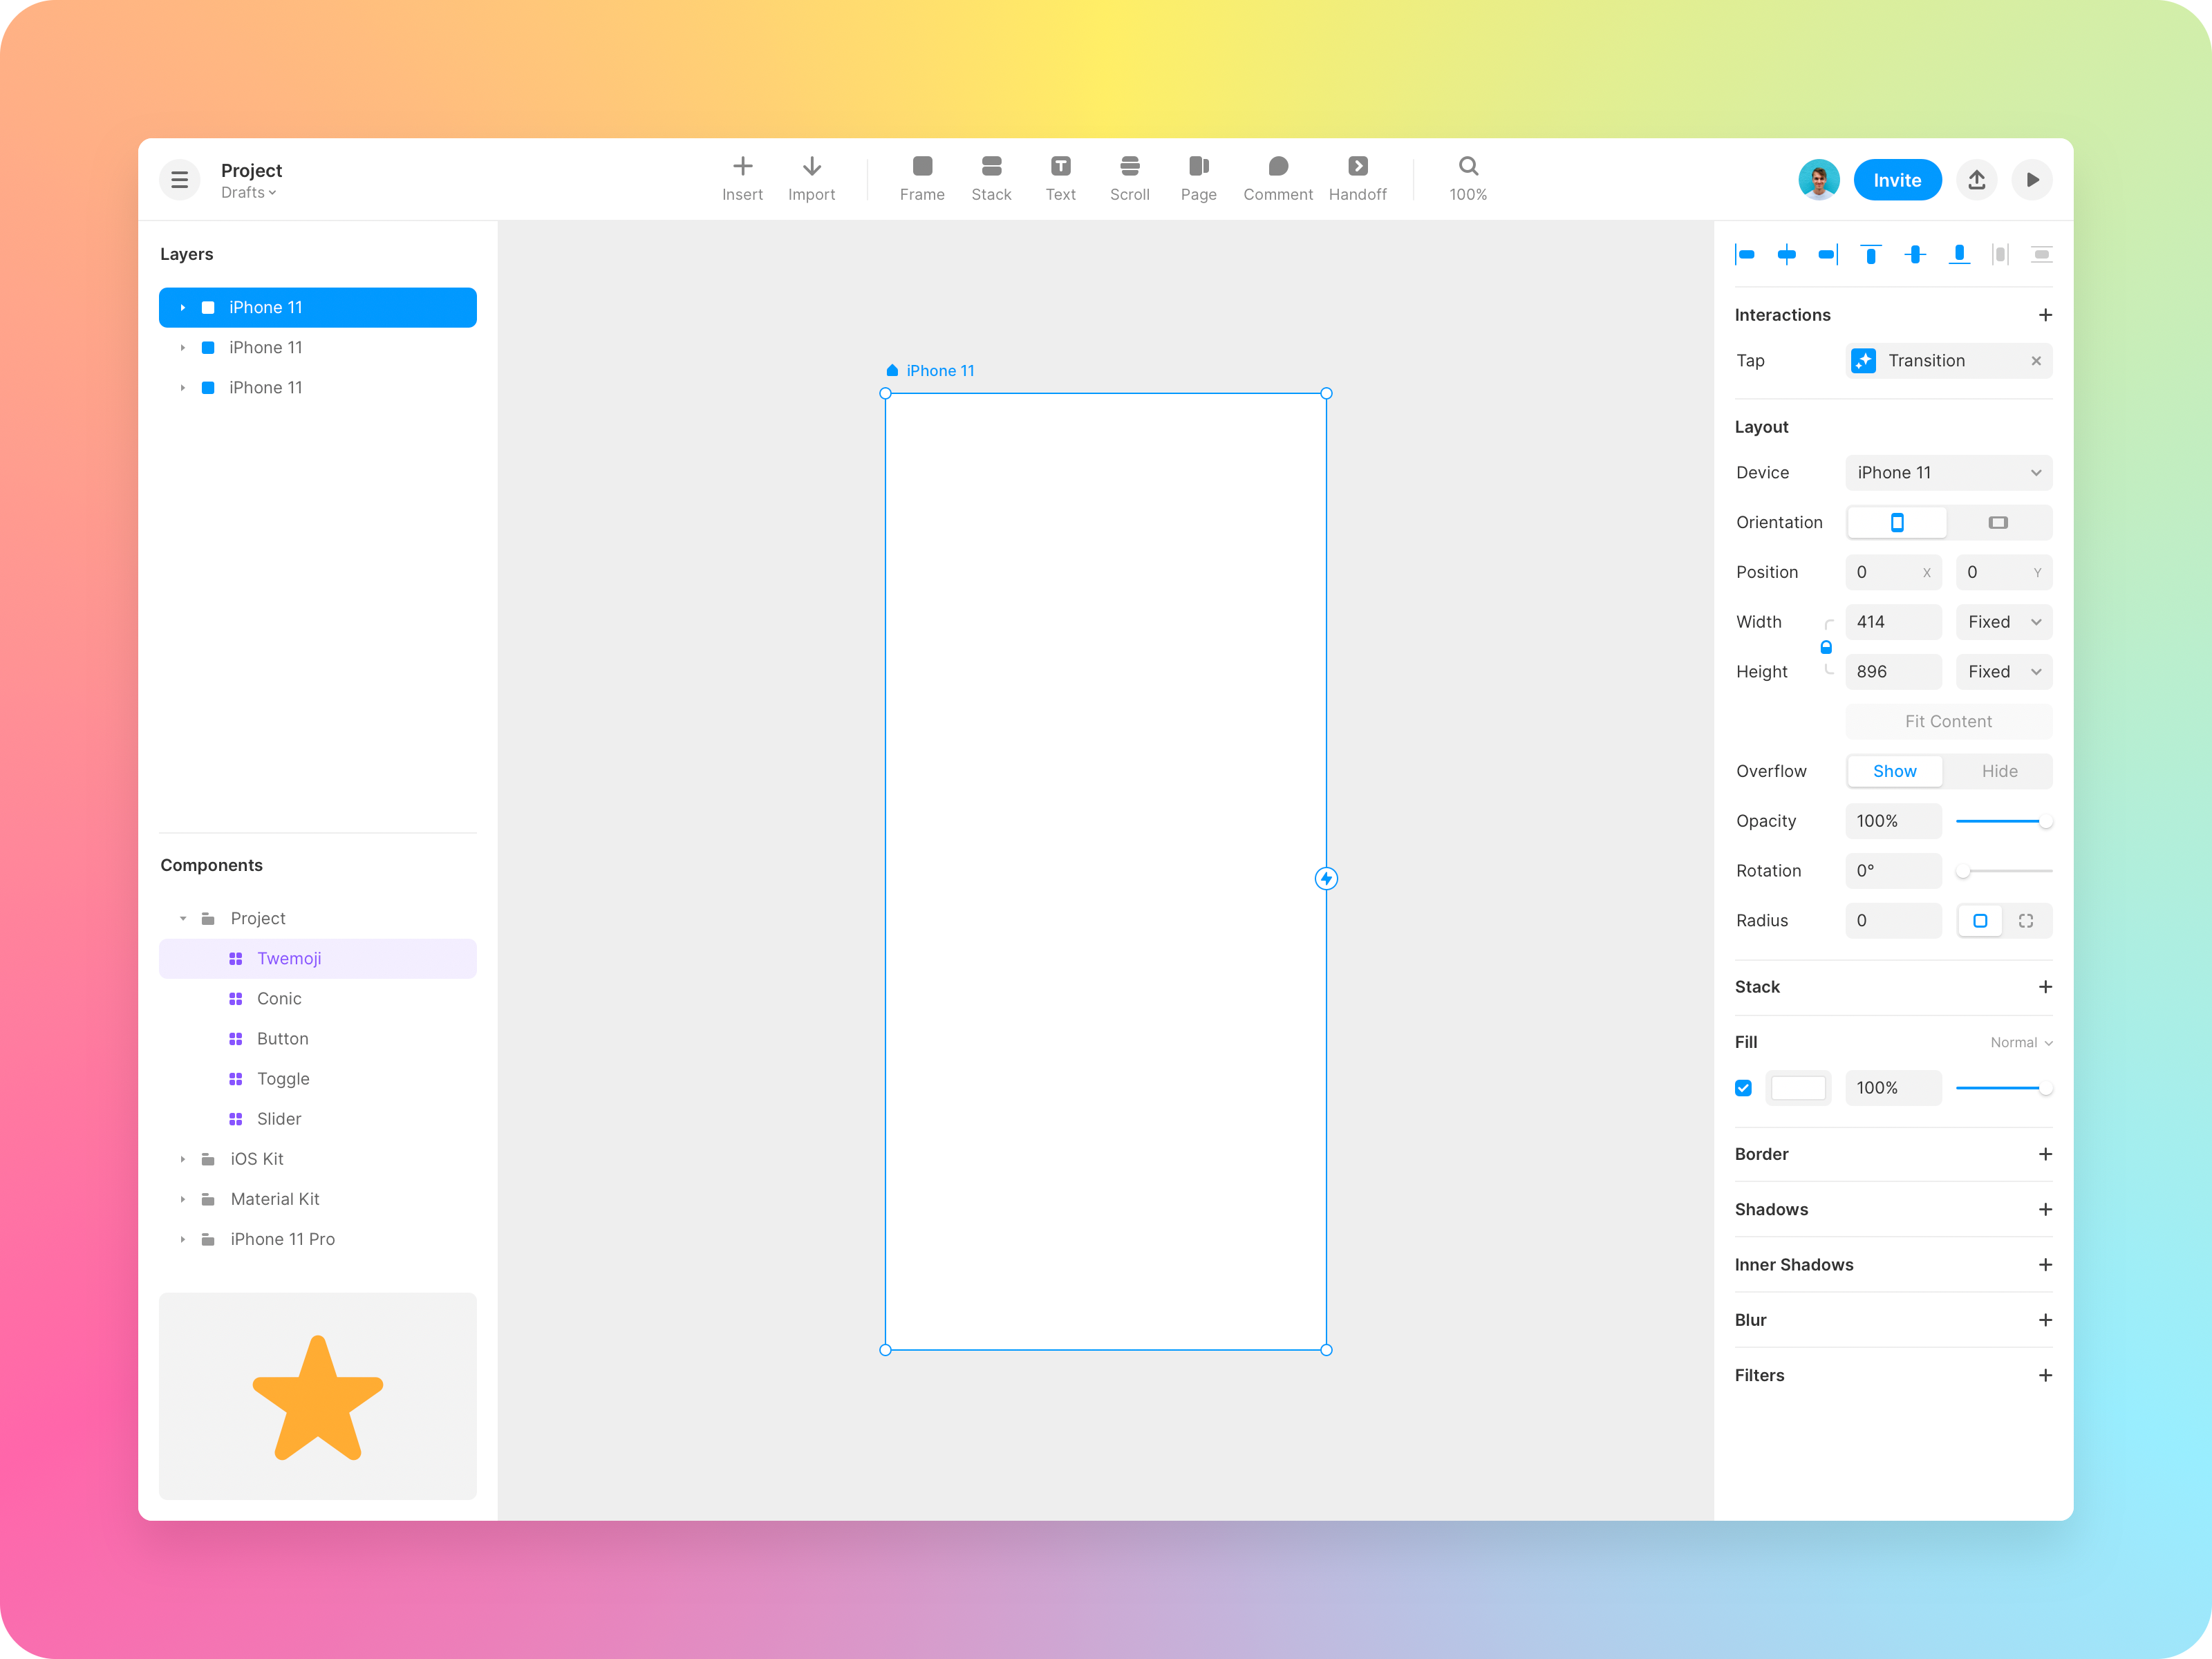
Task: Click the share/export upload icon
Action: [1977, 180]
